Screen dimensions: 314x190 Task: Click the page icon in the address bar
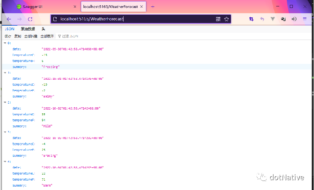[x=55, y=19]
